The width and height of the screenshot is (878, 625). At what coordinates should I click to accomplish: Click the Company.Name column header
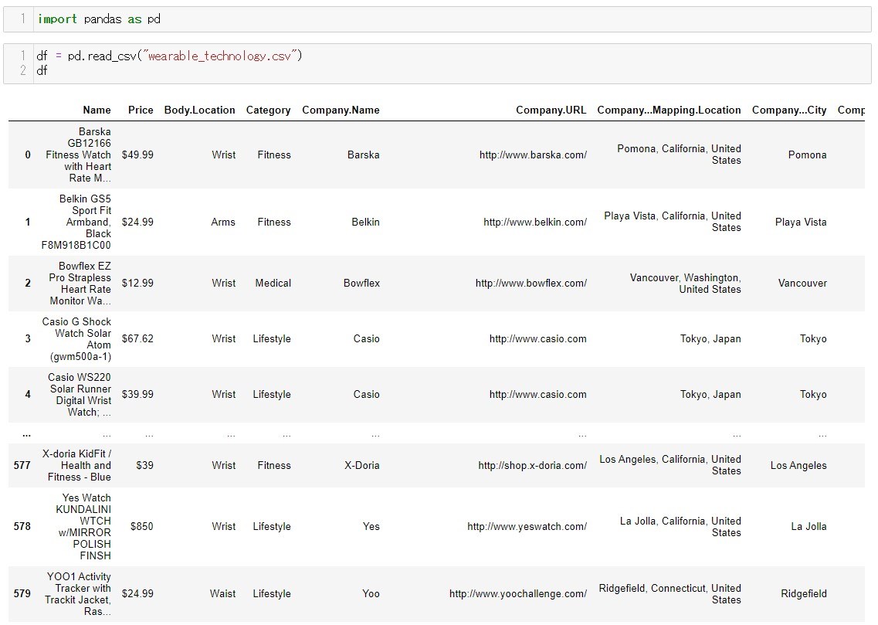(341, 110)
